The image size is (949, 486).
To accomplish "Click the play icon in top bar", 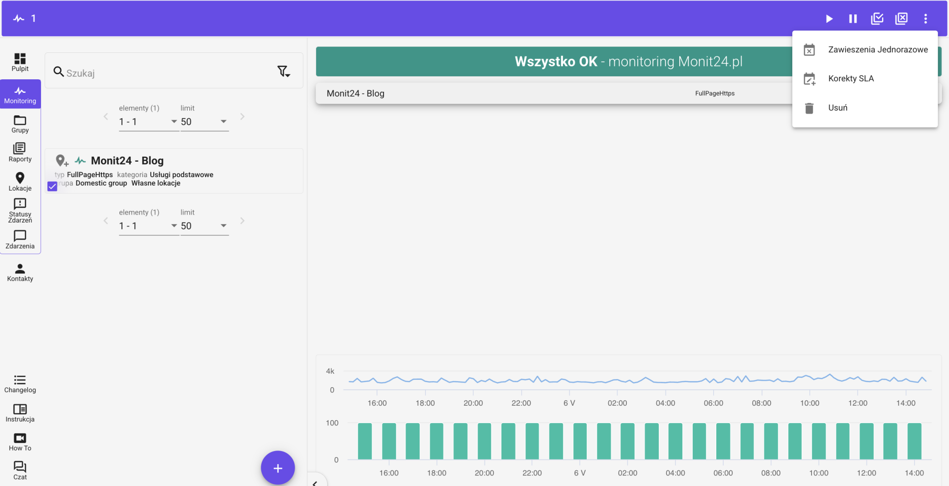I will (x=829, y=18).
